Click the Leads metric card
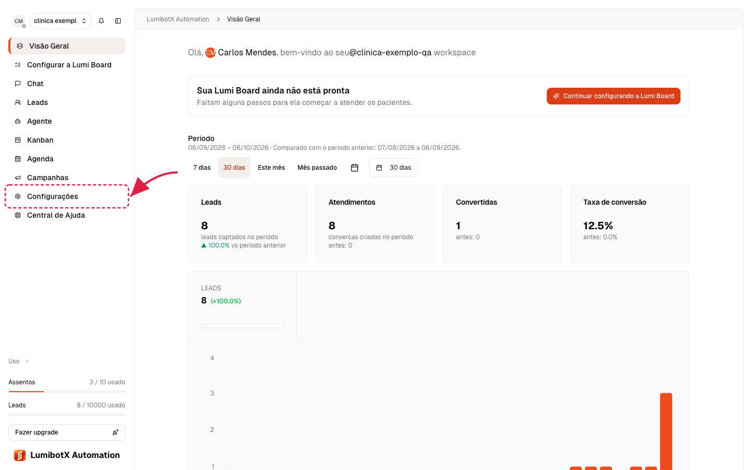752x470 pixels. coord(248,224)
